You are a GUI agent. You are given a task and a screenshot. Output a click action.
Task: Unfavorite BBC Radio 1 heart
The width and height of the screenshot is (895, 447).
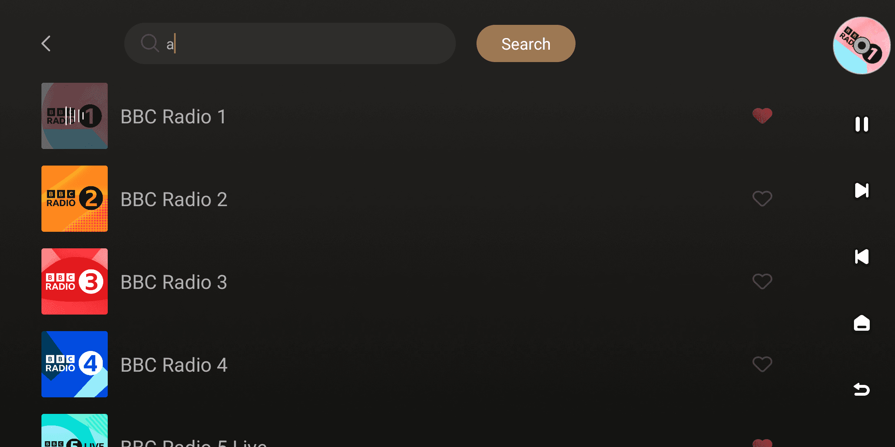(x=762, y=116)
